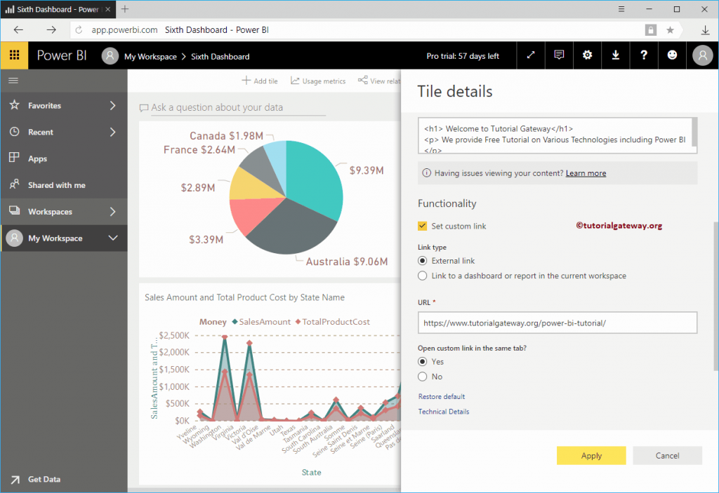Collapse the My Workspace chevron
Screen dimensions: 719x493
(113, 238)
